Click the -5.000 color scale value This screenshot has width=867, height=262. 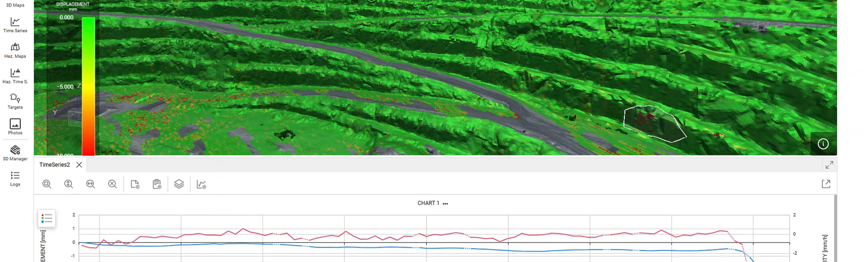[x=65, y=87]
